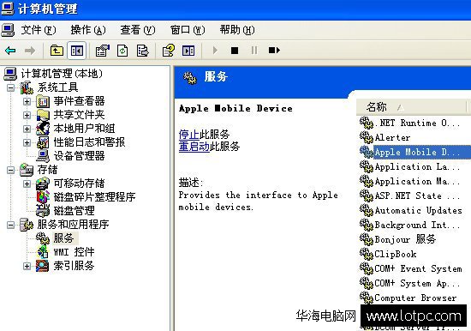471x331 pixels.
Task: Select 磁盘管理 in the tree
Action: 75,211
